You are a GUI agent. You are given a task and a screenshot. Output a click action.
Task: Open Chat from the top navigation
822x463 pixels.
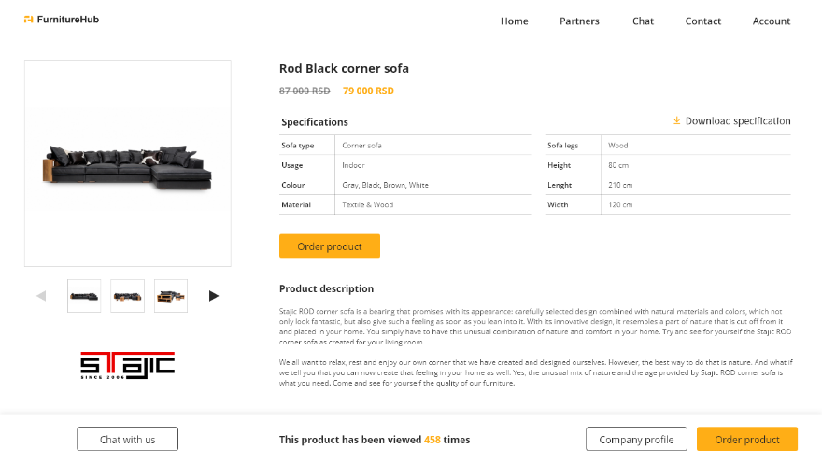pos(643,21)
